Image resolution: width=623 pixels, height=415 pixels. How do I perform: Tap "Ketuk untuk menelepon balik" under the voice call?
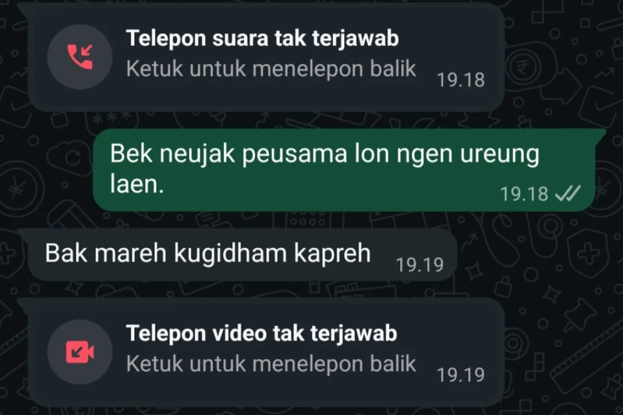click(x=271, y=68)
